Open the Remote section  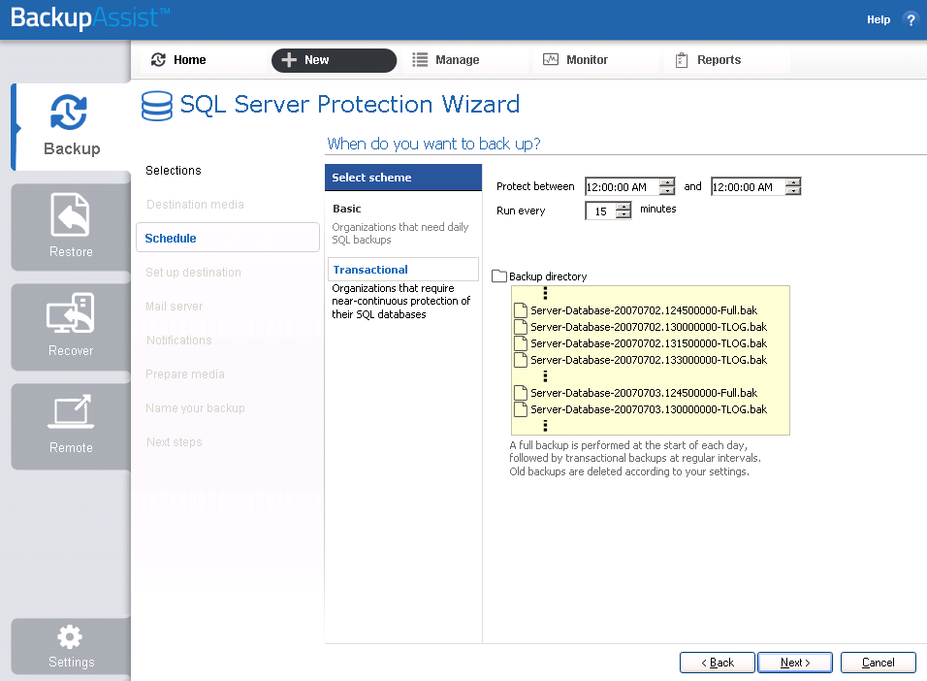71,426
